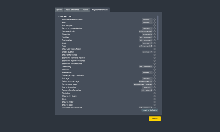
Task: Add shortcut to Cancel pending downloads
Action: click(155, 76)
